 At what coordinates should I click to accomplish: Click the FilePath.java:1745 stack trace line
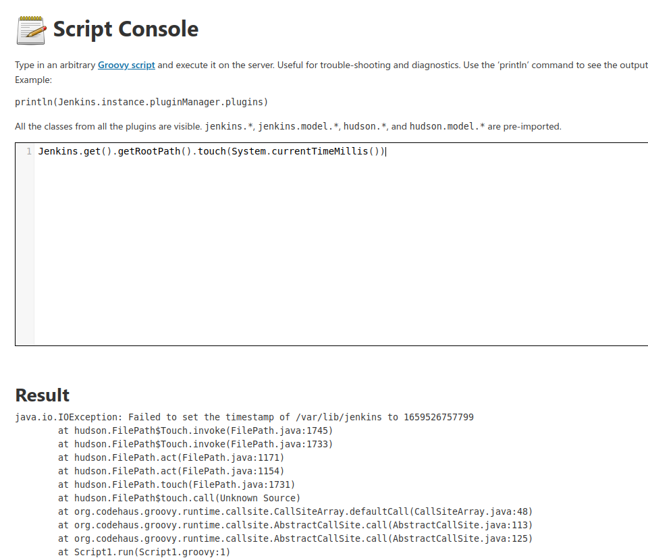(x=195, y=430)
